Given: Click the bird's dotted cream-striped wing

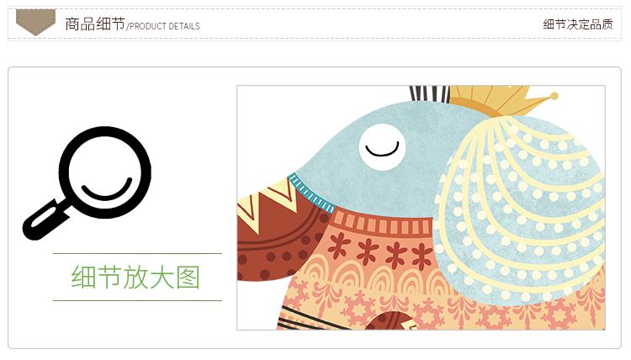Looking at the screenshot, I should [519, 209].
